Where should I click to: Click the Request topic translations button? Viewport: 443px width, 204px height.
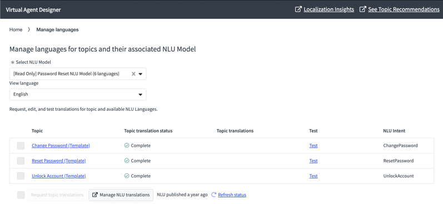(57, 195)
